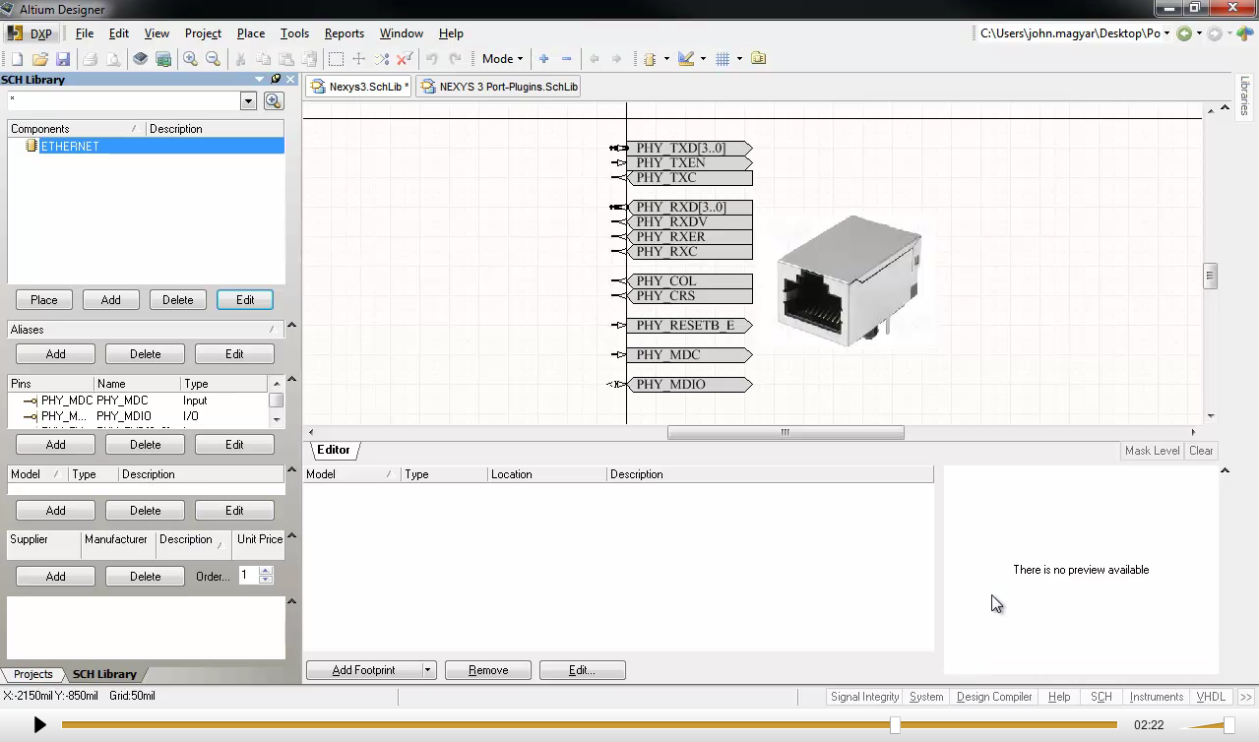Open the SCH Library panel options arrow
The image size is (1259, 742).
click(260, 80)
